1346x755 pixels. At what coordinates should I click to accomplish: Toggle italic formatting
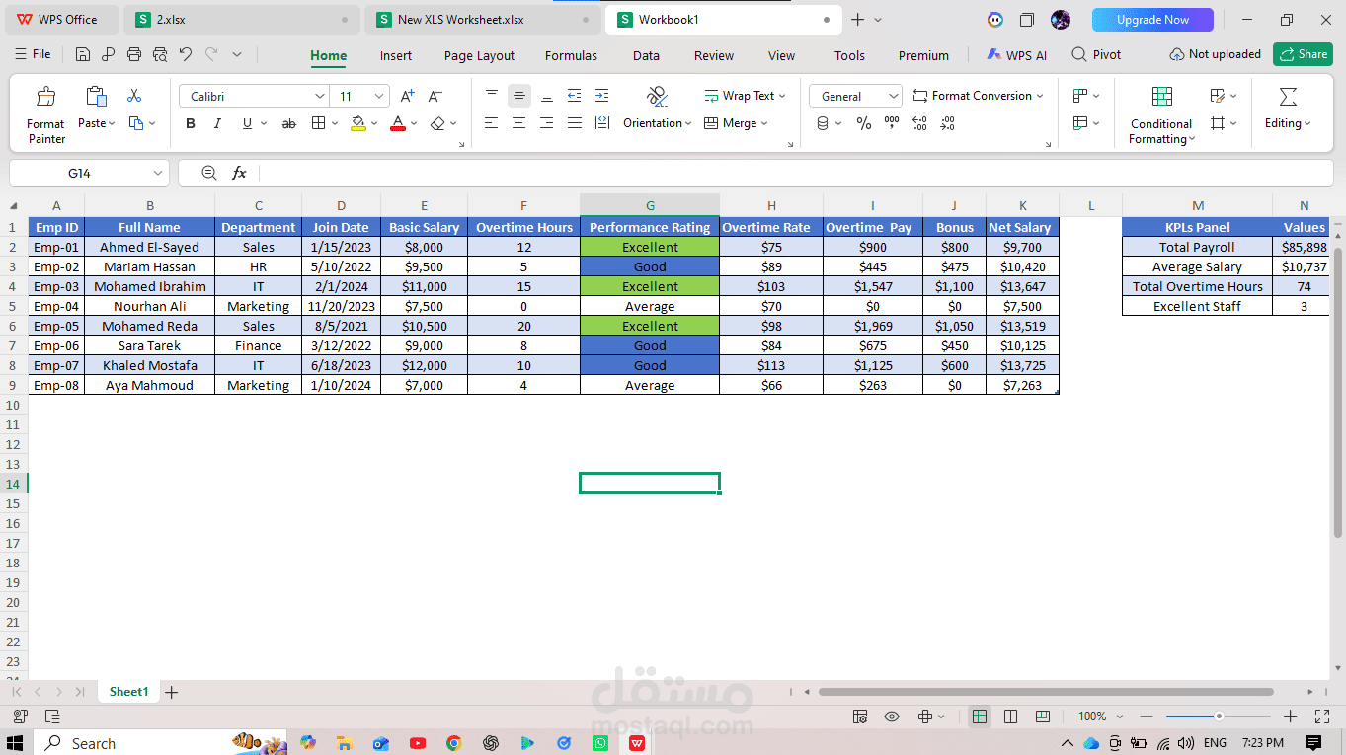pyautogui.click(x=217, y=123)
